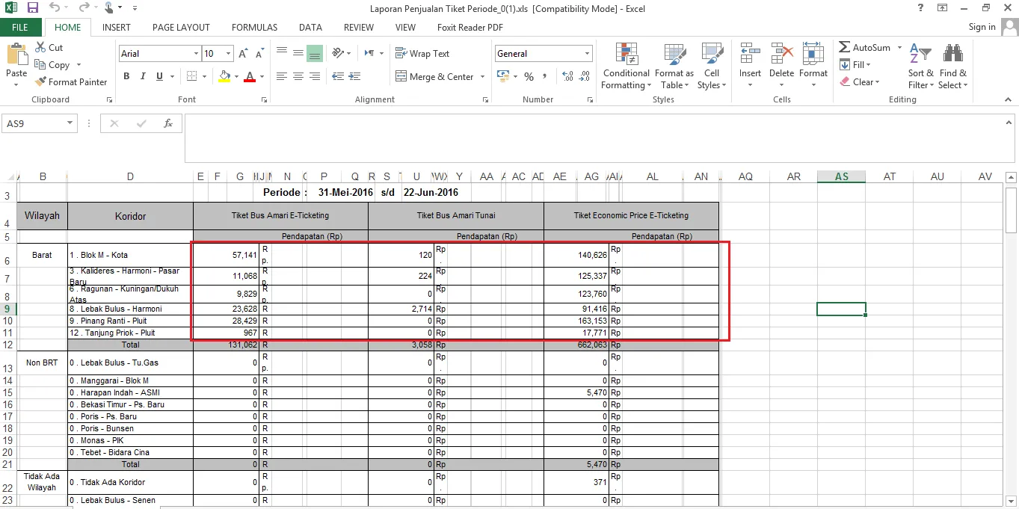Click AutoSum sigma button
1019x509 pixels.
864,48
